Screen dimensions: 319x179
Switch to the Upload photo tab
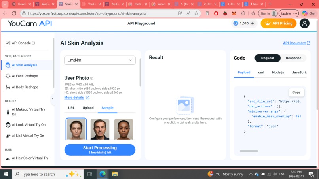pyautogui.click(x=88, y=108)
